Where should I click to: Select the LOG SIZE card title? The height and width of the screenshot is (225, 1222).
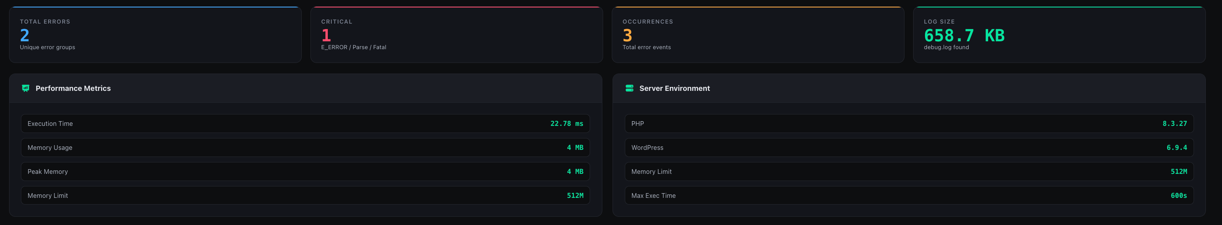tap(939, 22)
